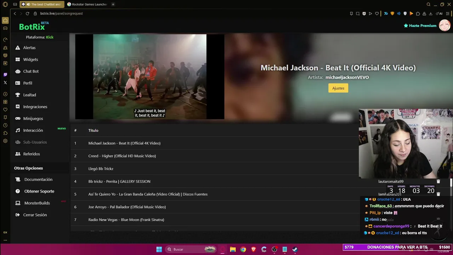This screenshot has width=453, height=255.
Task: Open extensions cube in browser sidebar
Action: [5, 133]
